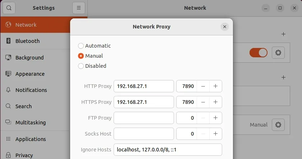Decrease the HTTPS Proxy port with minus
This screenshot has width=302, height=159.
click(203, 102)
